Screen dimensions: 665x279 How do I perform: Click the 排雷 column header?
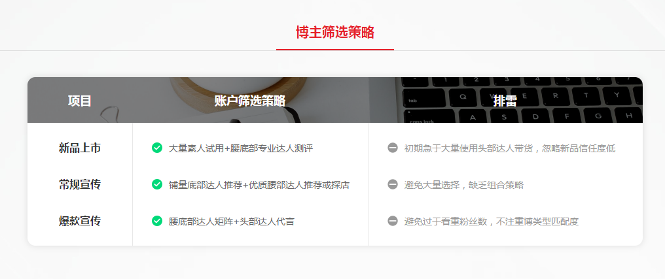click(x=505, y=101)
